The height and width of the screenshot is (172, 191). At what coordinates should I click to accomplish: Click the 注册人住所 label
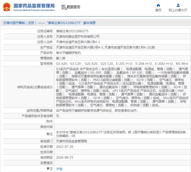tap(45, 42)
